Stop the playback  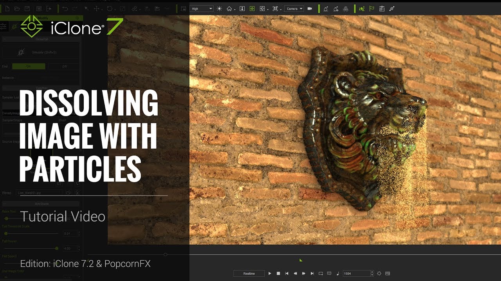[278, 274]
